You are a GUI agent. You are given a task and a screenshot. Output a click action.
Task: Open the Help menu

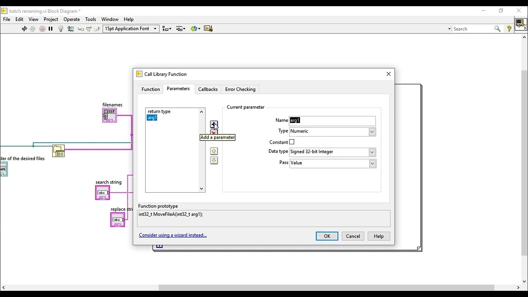(x=129, y=19)
